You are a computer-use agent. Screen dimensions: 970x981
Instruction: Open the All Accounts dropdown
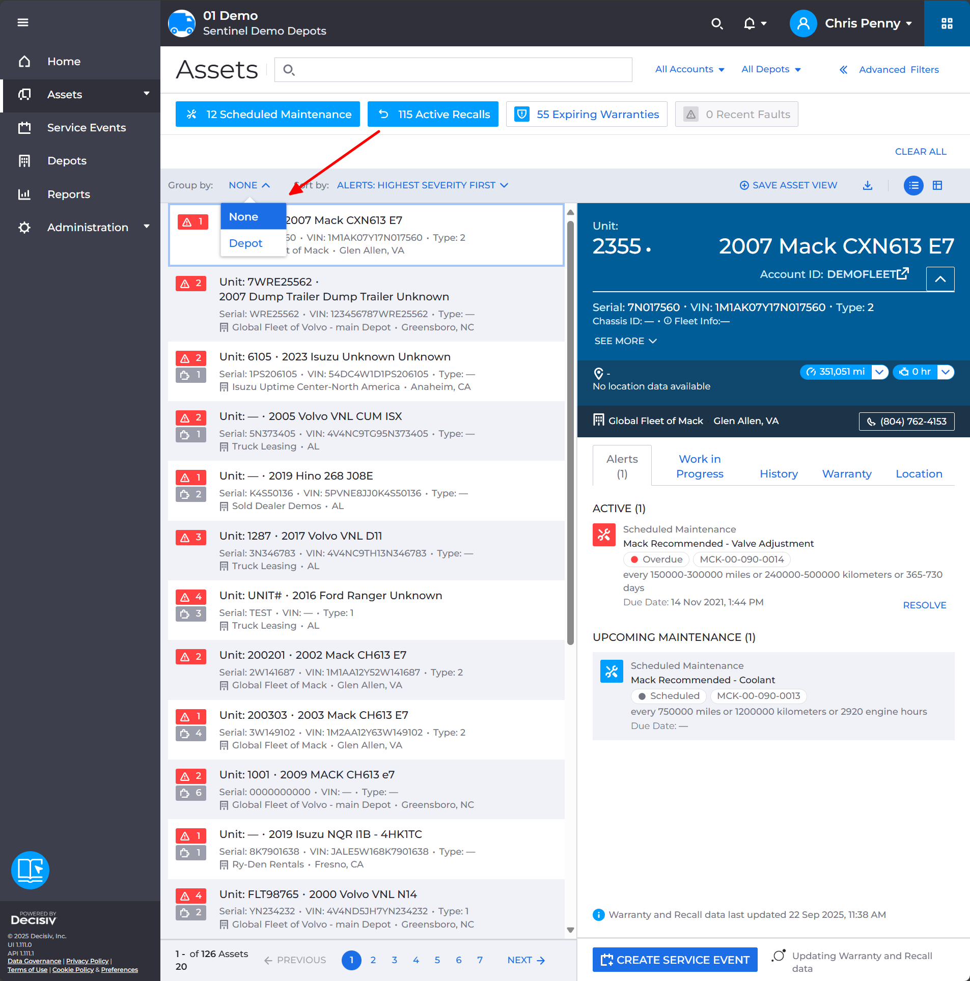point(690,70)
